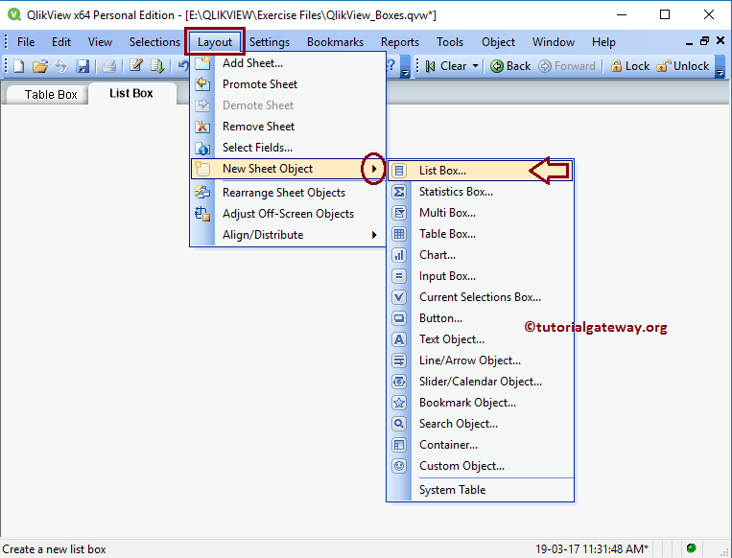Restore the inner document window
Viewport: 732px width, 558px height.
click(x=704, y=41)
